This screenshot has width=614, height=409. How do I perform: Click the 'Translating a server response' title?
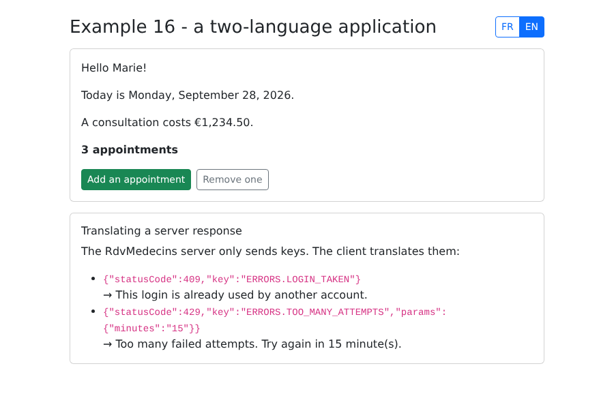pyautogui.click(x=161, y=231)
